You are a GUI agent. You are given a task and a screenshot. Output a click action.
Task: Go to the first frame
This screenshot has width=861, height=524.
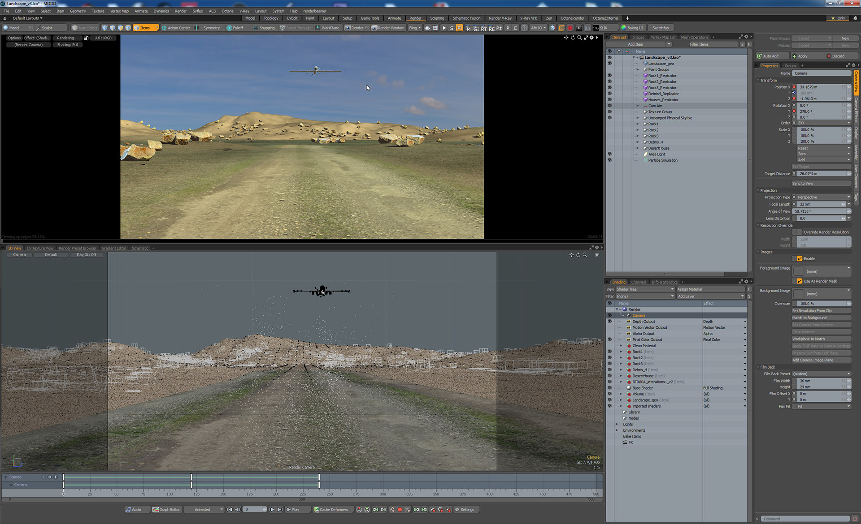(230, 510)
